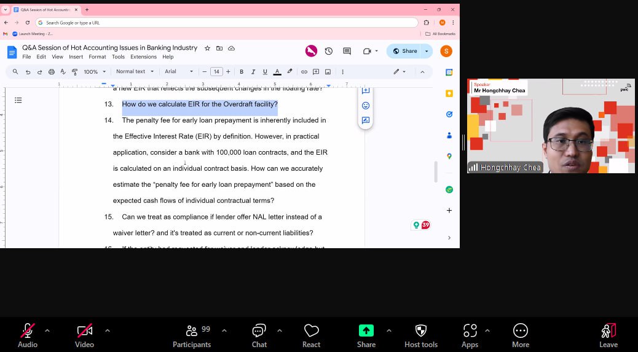Open the View menu
This screenshot has width=638, height=352.
point(57,57)
